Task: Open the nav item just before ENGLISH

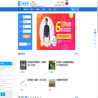Action: [49, 9]
